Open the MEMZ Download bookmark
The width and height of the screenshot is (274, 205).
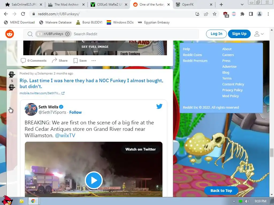(19, 22)
